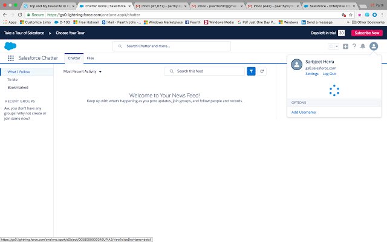This screenshot has height=242, width=387.
Task: Click the feed filter funnel button
Action: (251, 71)
